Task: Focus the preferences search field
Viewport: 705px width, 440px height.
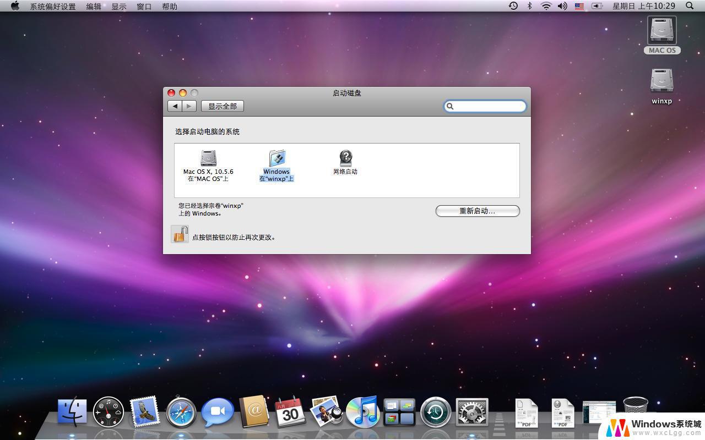Action: pos(485,106)
